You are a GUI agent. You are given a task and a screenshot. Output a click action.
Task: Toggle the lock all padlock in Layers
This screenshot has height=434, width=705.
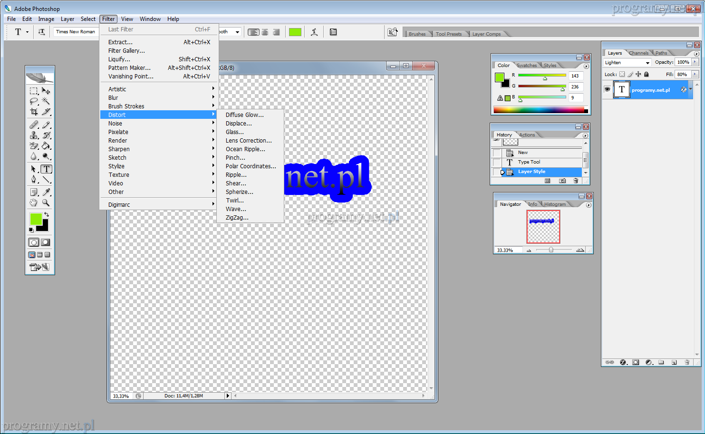click(x=646, y=74)
